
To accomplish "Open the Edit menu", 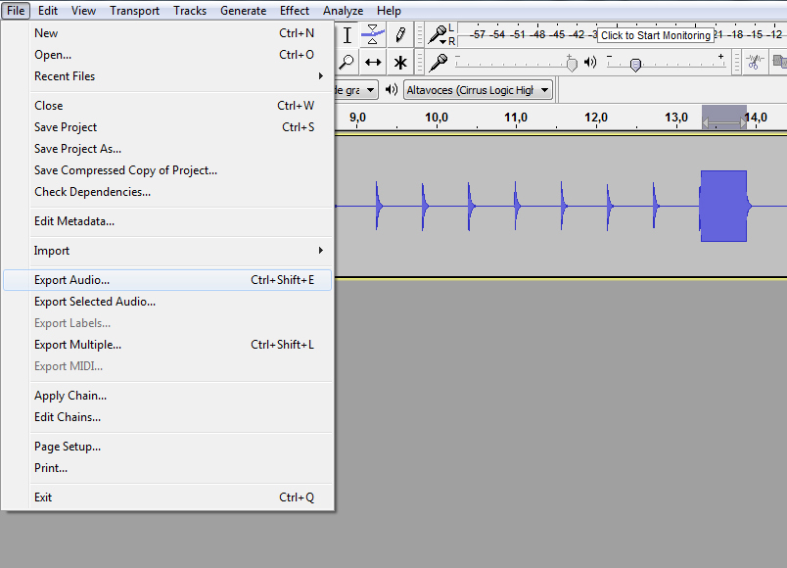I will coord(48,11).
